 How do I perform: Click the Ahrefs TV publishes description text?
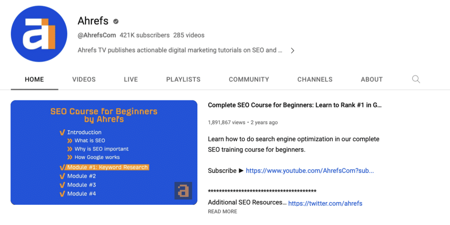(x=180, y=50)
